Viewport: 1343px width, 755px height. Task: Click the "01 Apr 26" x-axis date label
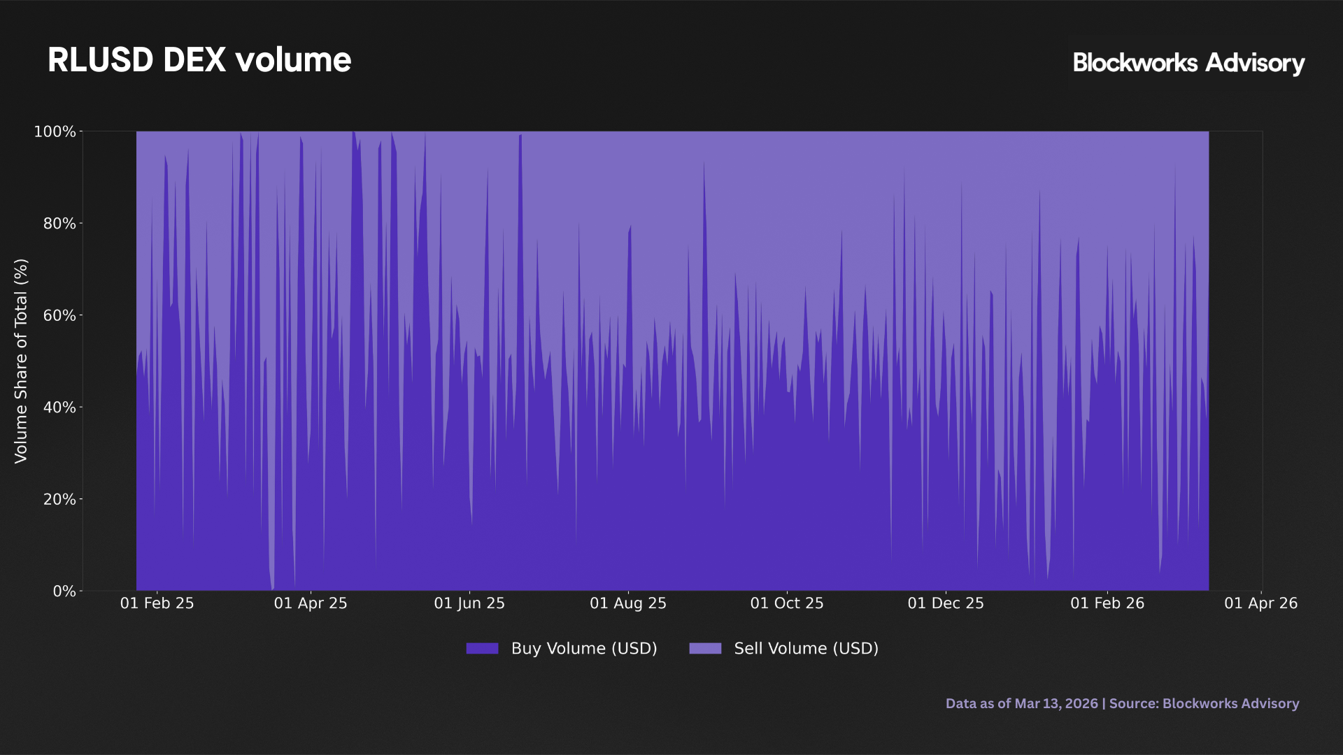pyautogui.click(x=1261, y=603)
